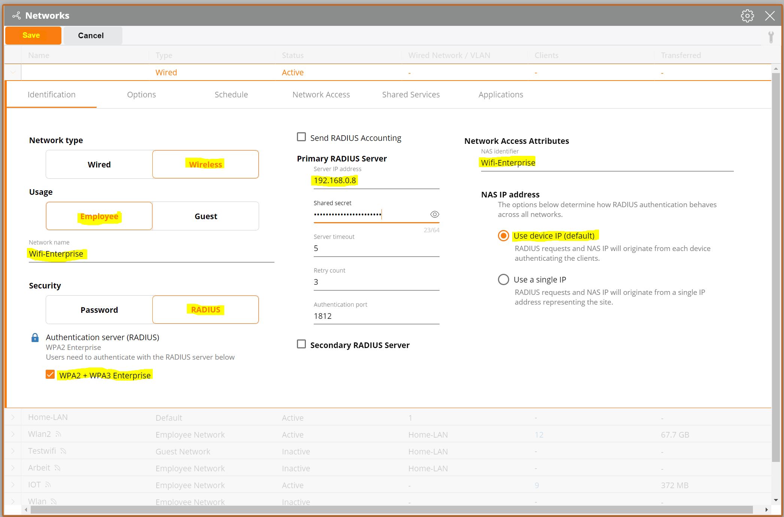Expand the Home-LAN network row

pyautogui.click(x=12, y=417)
